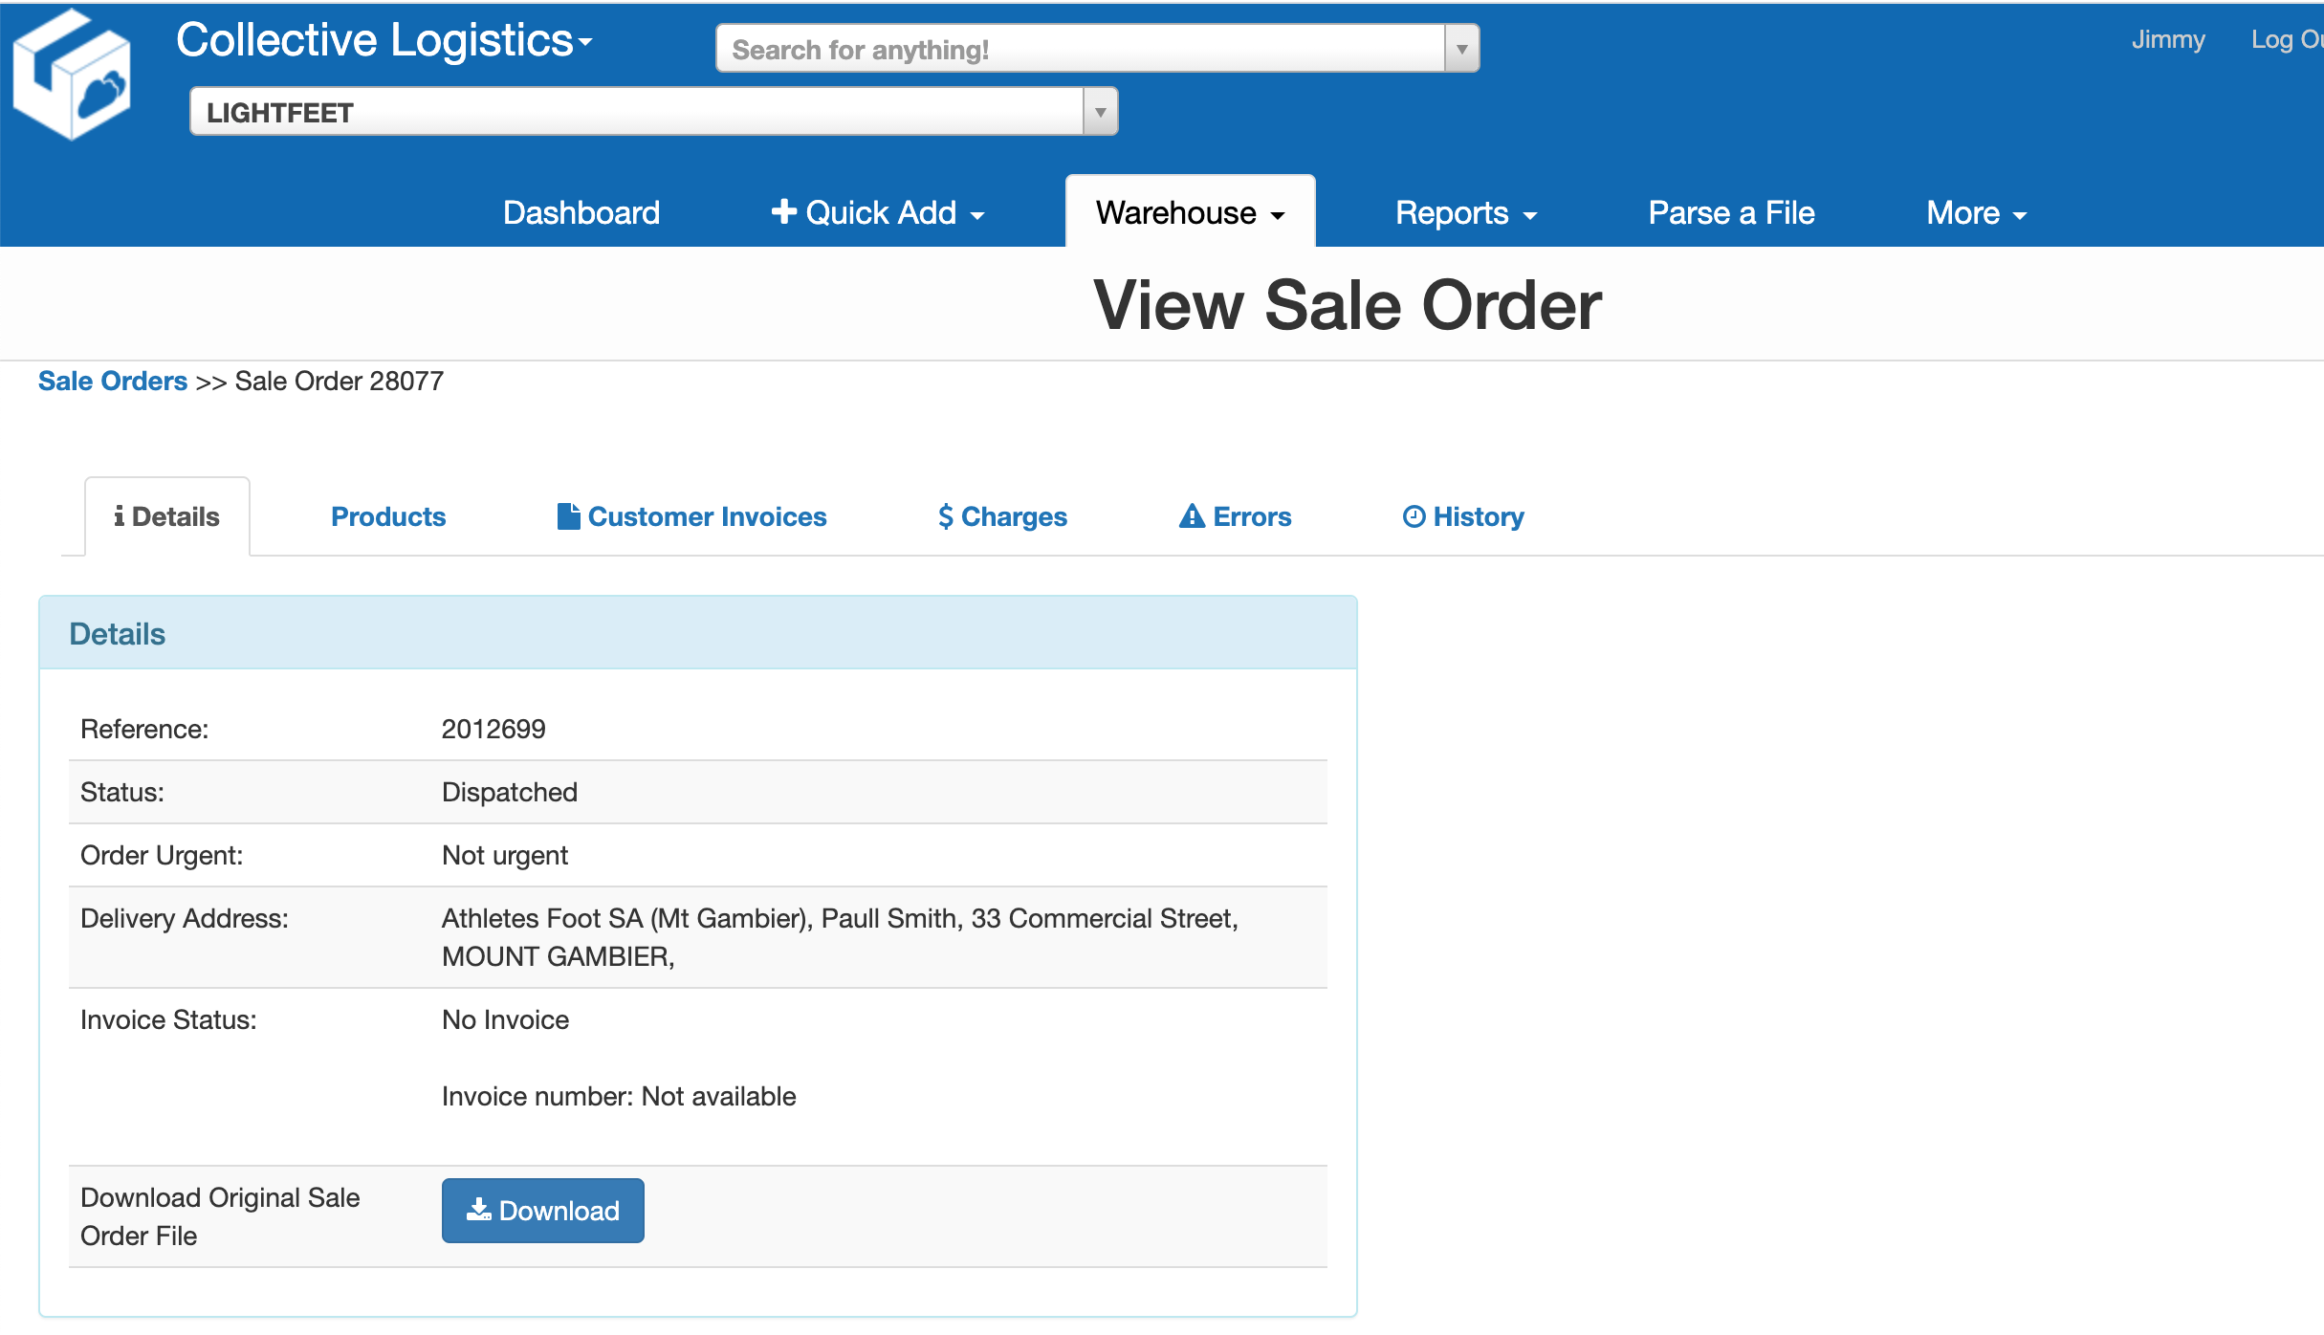Open the Warehouse menu
This screenshot has height=1335, width=2324.
pyautogui.click(x=1190, y=212)
